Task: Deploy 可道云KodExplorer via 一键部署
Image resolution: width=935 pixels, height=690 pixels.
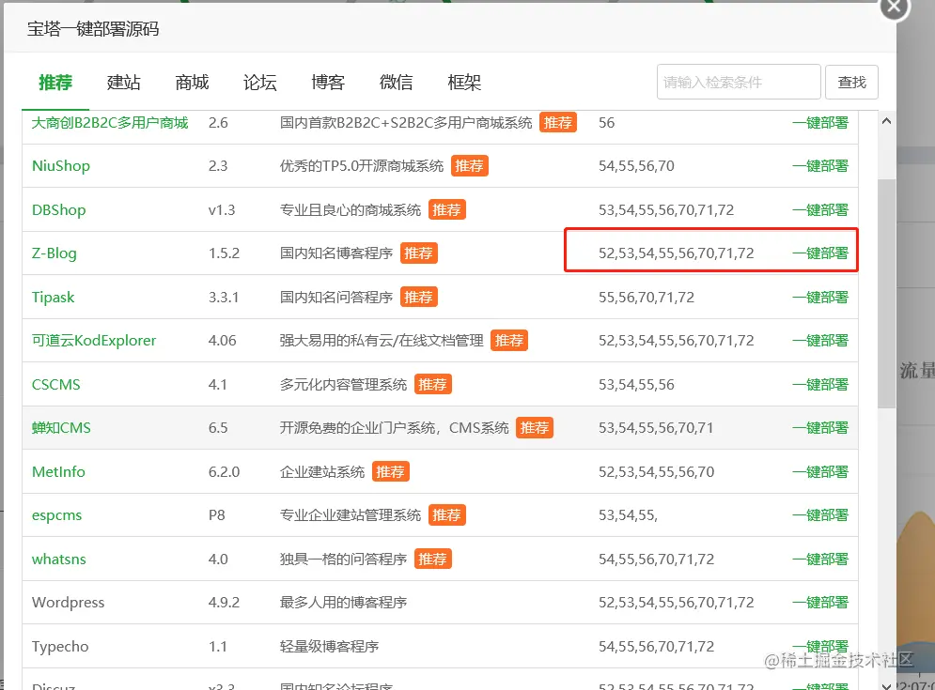Action: 820,340
